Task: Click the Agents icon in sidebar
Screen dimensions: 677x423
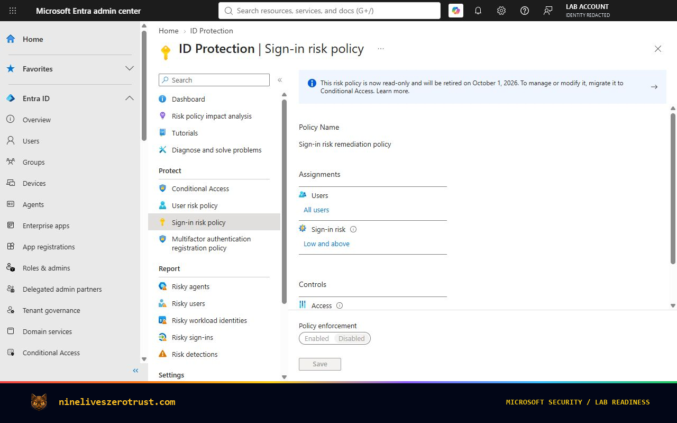Action: (x=11, y=204)
